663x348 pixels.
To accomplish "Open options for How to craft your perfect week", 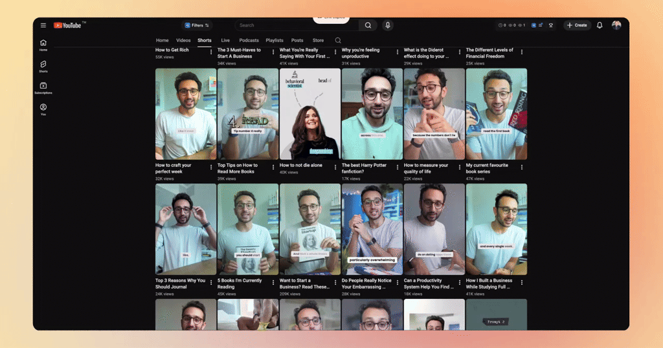I will [x=211, y=168].
